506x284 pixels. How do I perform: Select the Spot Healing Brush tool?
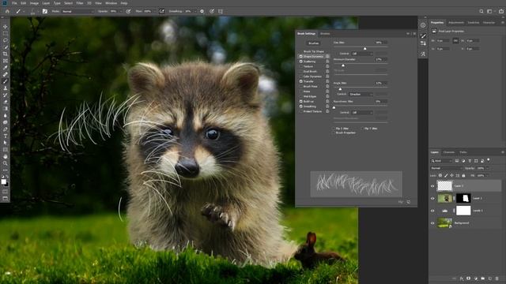point(6,74)
